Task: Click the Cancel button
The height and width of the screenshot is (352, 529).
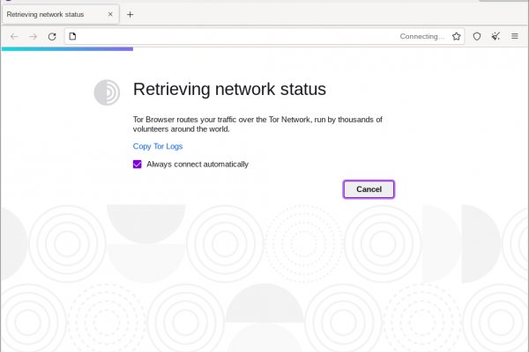Action: click(x=369, y=189)
